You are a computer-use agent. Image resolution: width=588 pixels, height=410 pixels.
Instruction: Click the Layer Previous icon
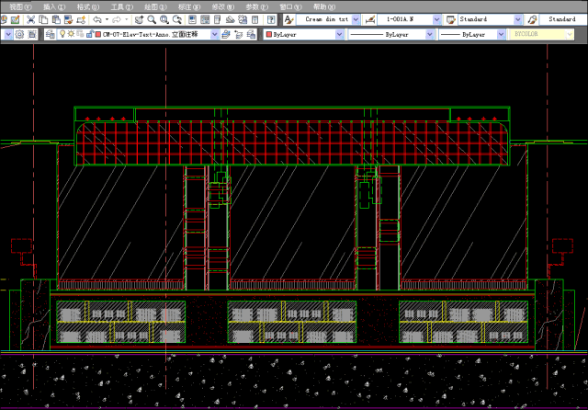239,35
